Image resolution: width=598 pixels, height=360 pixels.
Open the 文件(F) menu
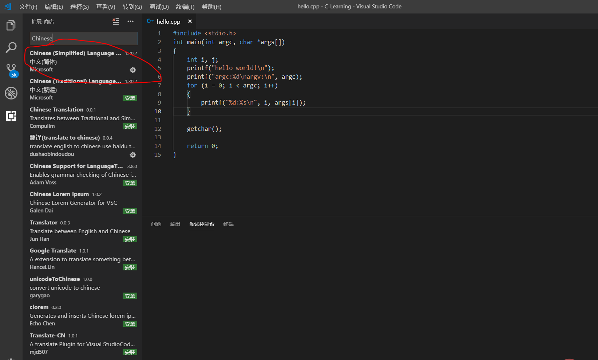(28, 7)
